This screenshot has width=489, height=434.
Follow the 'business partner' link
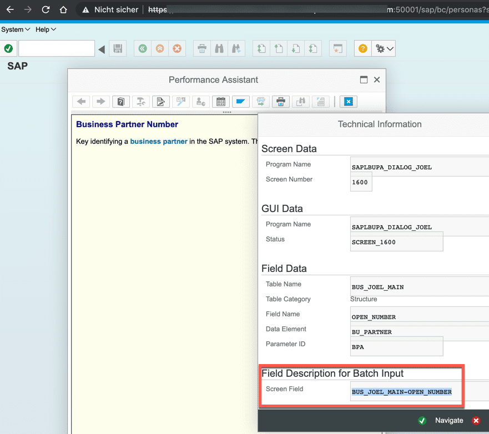(x=158, y=141)
